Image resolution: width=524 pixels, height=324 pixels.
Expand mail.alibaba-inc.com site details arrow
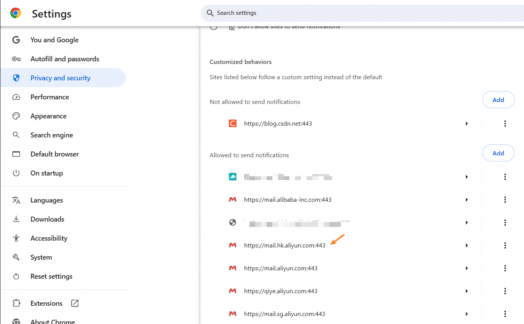[x=466, y=200]
